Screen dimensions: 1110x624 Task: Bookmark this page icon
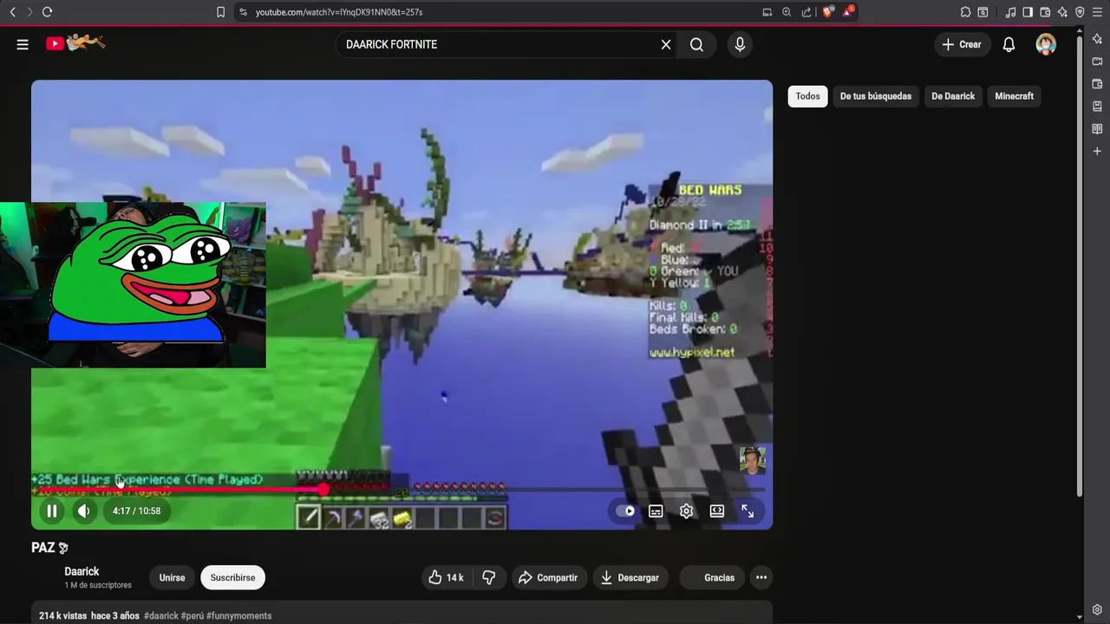tap(220, 12)
